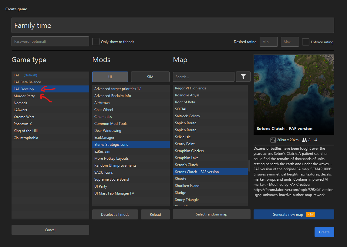Switch to the SIM mods tab
Viewport: 347px width, 247px height.
(150, 77)
